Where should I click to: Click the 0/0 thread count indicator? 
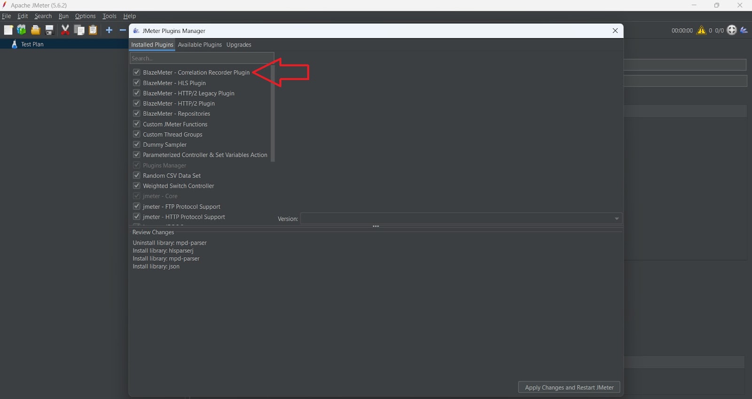[x=719, y=31]
